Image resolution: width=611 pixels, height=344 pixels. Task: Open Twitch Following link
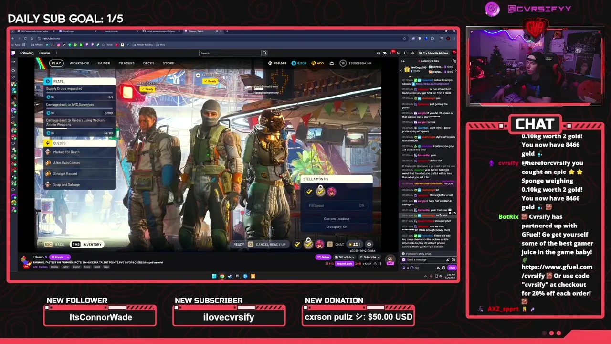pyautogui.click(x=27, y=53)
